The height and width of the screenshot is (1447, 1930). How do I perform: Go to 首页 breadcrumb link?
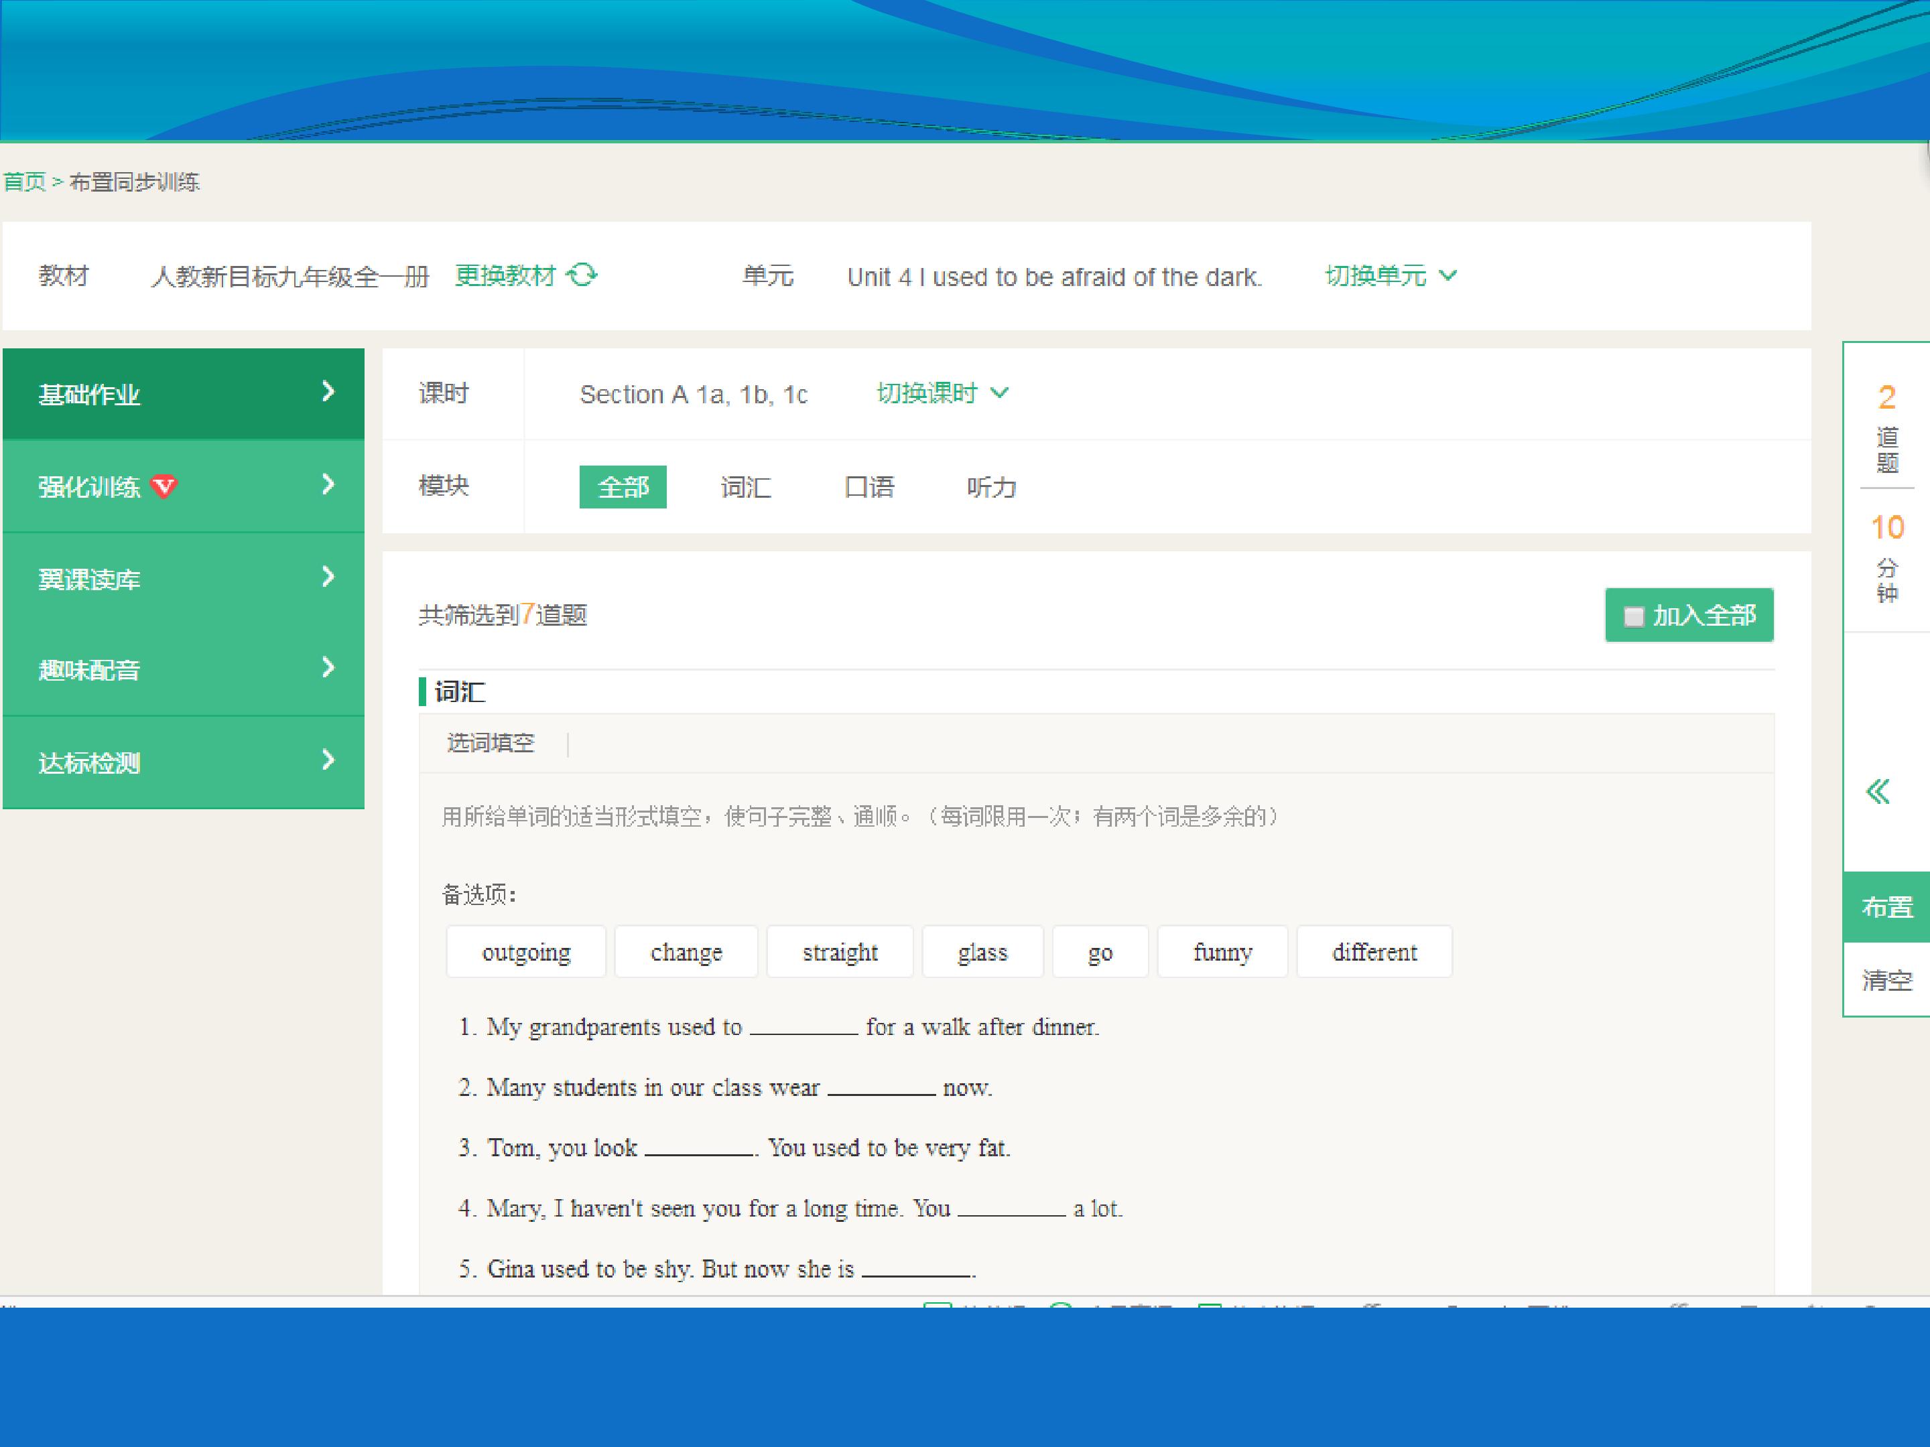click(24, 182)
